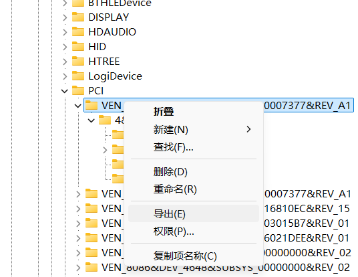The image size is (358, 277).
Task: Choose 删除(D) to delete the key
Action: 194,171
